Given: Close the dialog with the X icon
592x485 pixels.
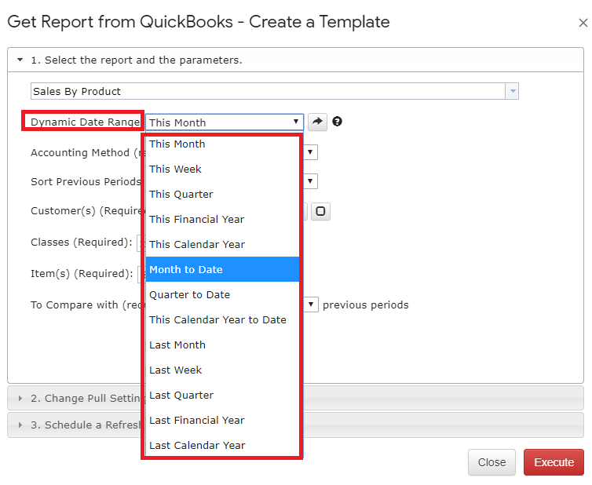Looking at the screenshot, I should tap(583, 23).
